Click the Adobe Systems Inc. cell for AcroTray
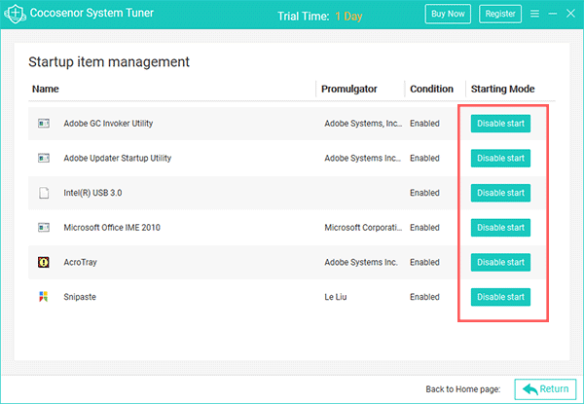 click(361, 262)
